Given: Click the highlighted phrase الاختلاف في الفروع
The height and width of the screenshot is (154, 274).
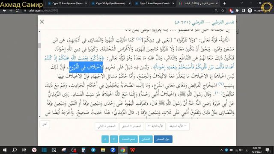Looking at the screenshot, I should click(86, 67).
